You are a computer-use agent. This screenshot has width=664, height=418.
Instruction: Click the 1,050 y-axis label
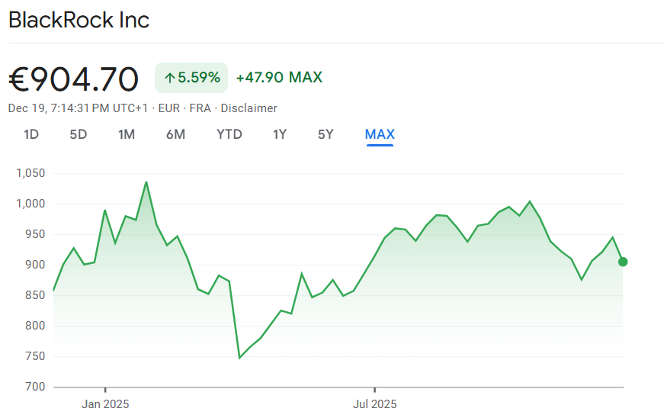pyautogui.click(x=30, y=174)
